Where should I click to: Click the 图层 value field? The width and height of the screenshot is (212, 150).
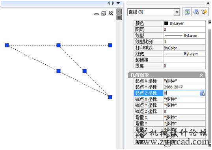pos(184,30)
